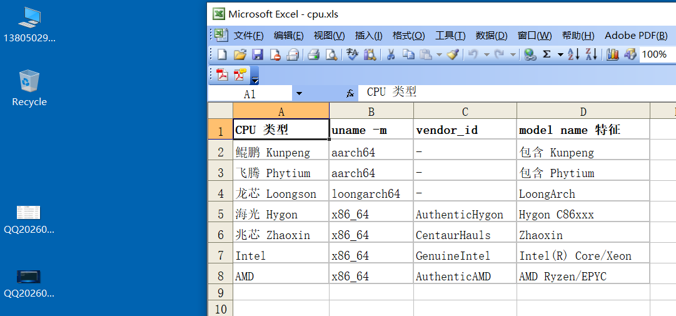
Task: Open the 数据(D) menu
Action: click(x=492, y=36)
